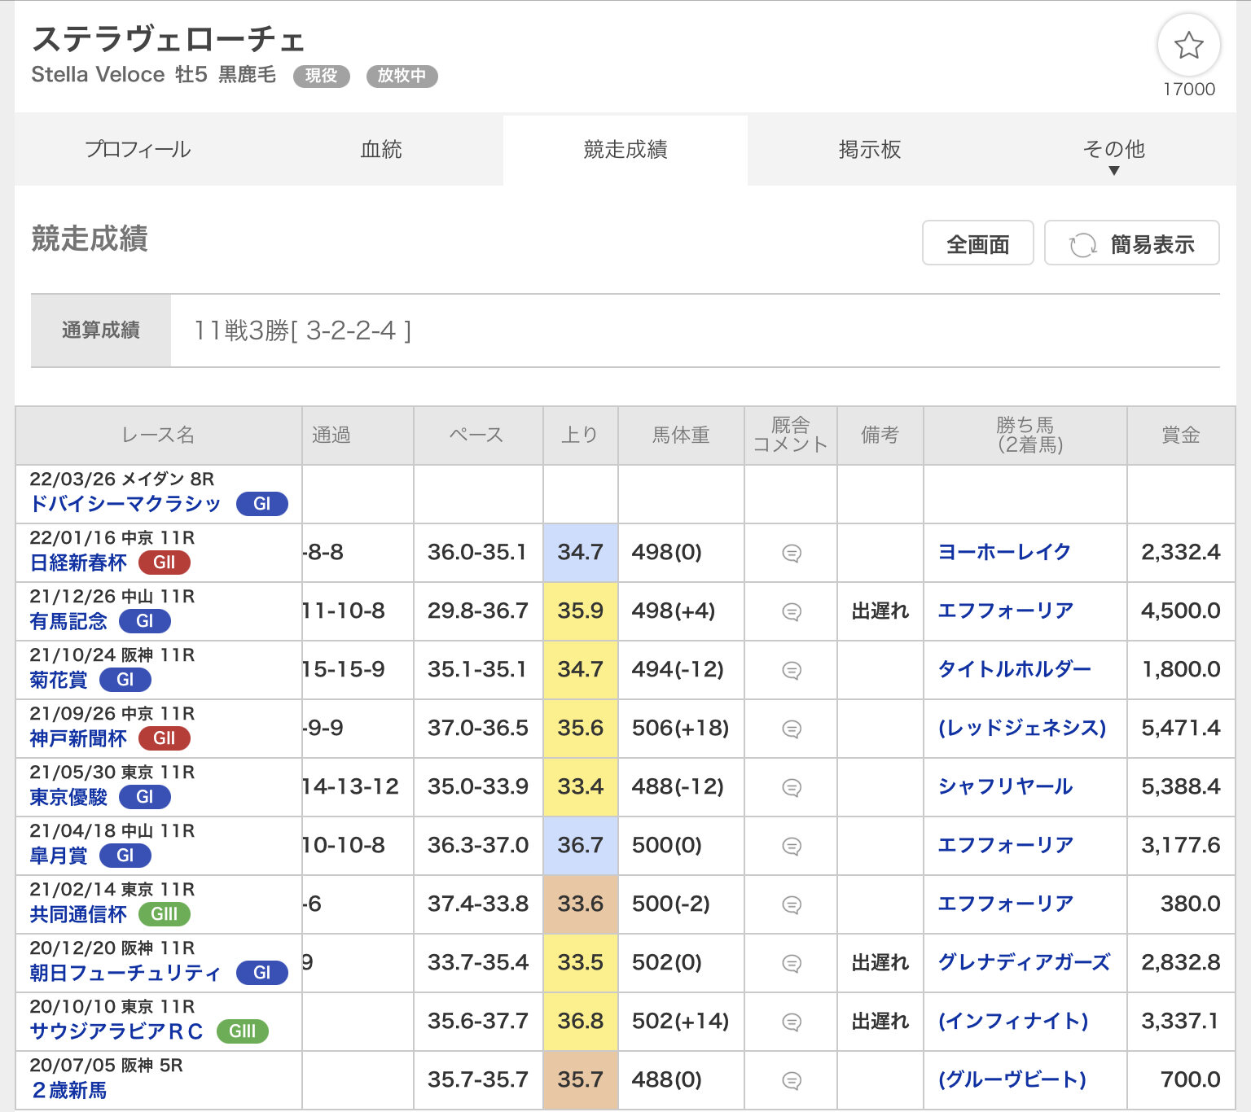Open stable comment icon for 有馬記念 row
This screenshot has height=1112, width=1251.
[791, 612]
